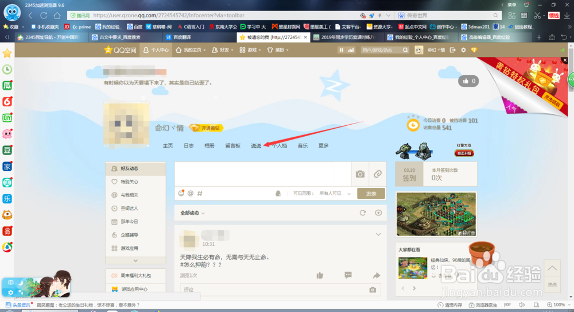Viewport: 574px width, 312px height.
Task: Refresh the feed with circular arrow
Action: point(362,213)
